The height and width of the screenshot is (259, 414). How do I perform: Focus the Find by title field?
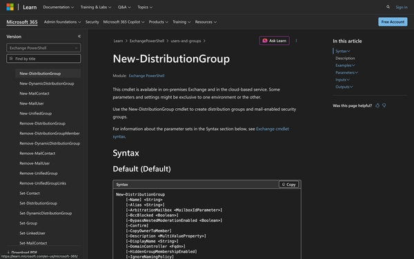point(43,59)
